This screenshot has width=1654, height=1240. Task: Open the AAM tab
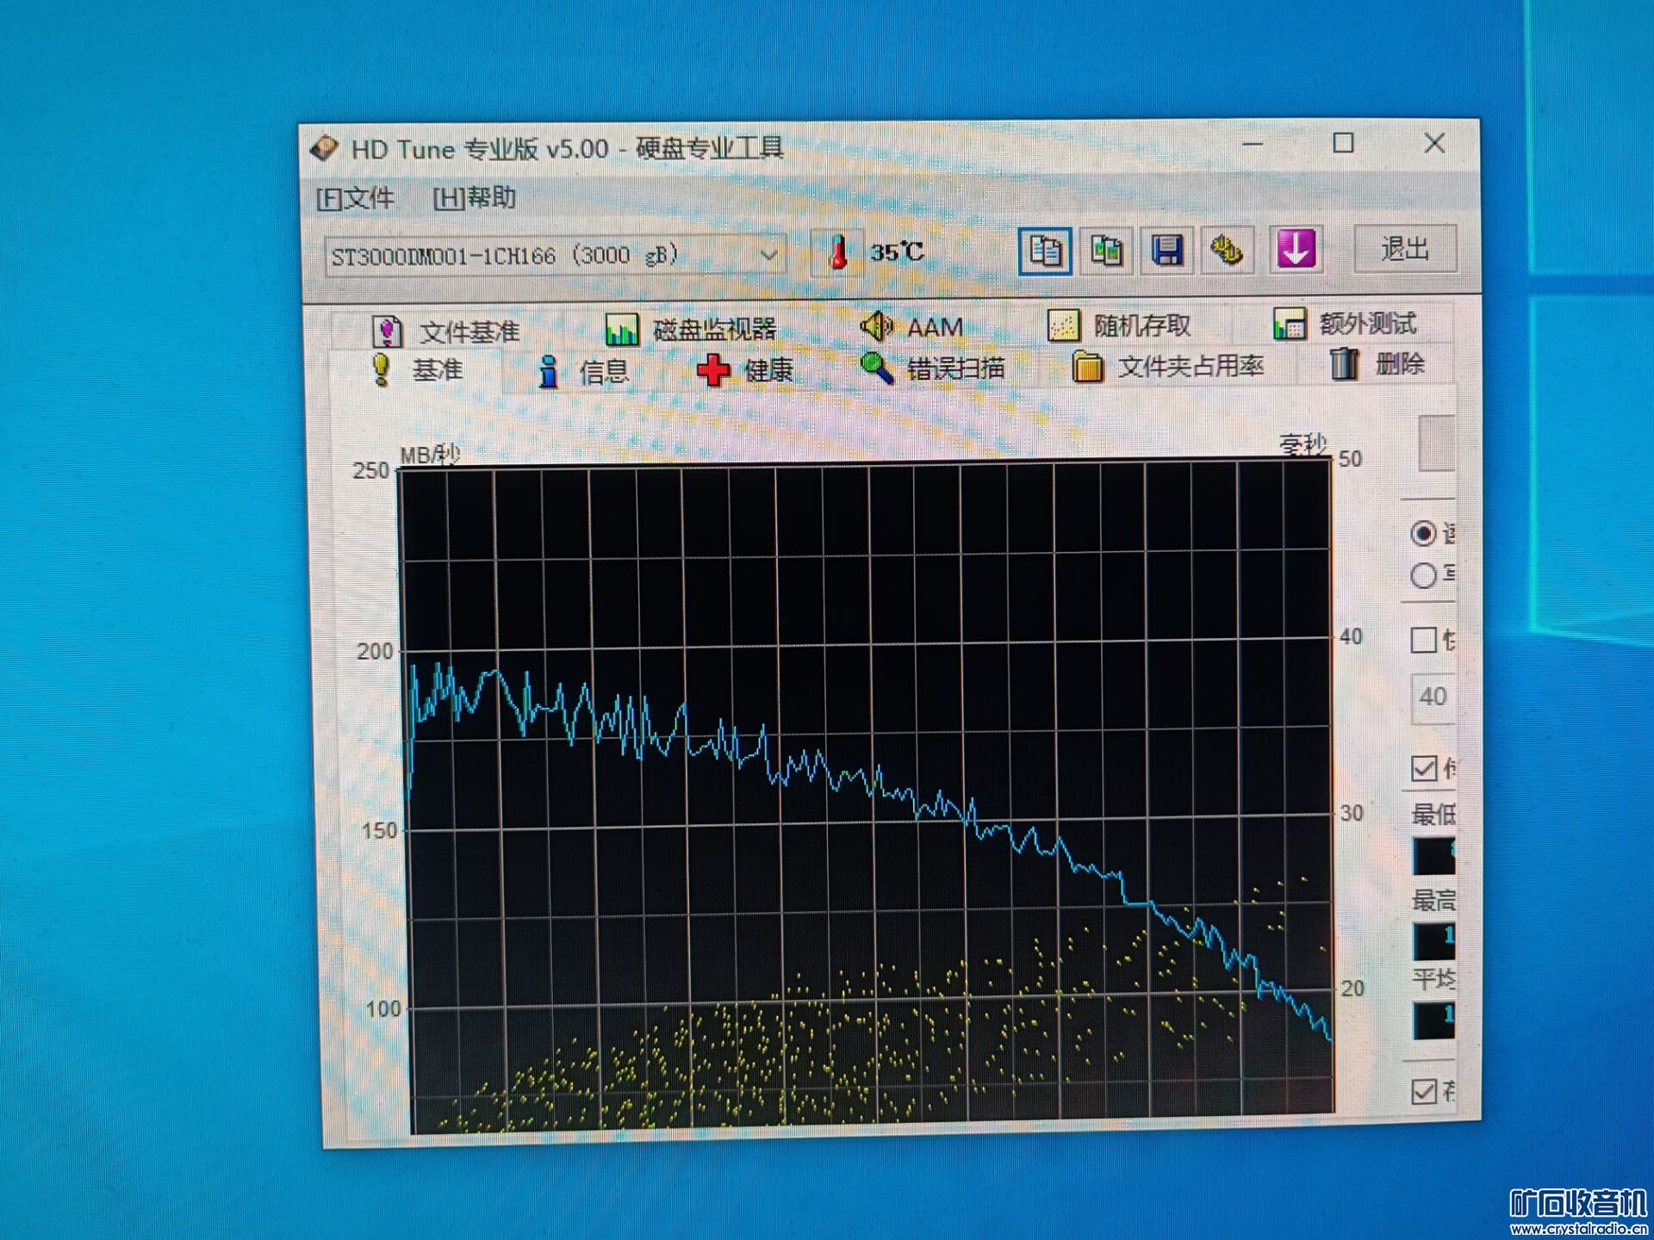click(x=911, y=327)
